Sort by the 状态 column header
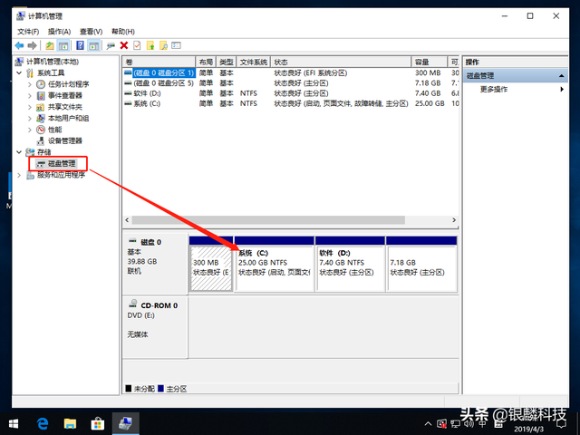The image size is (580, 435). point(341,62)
